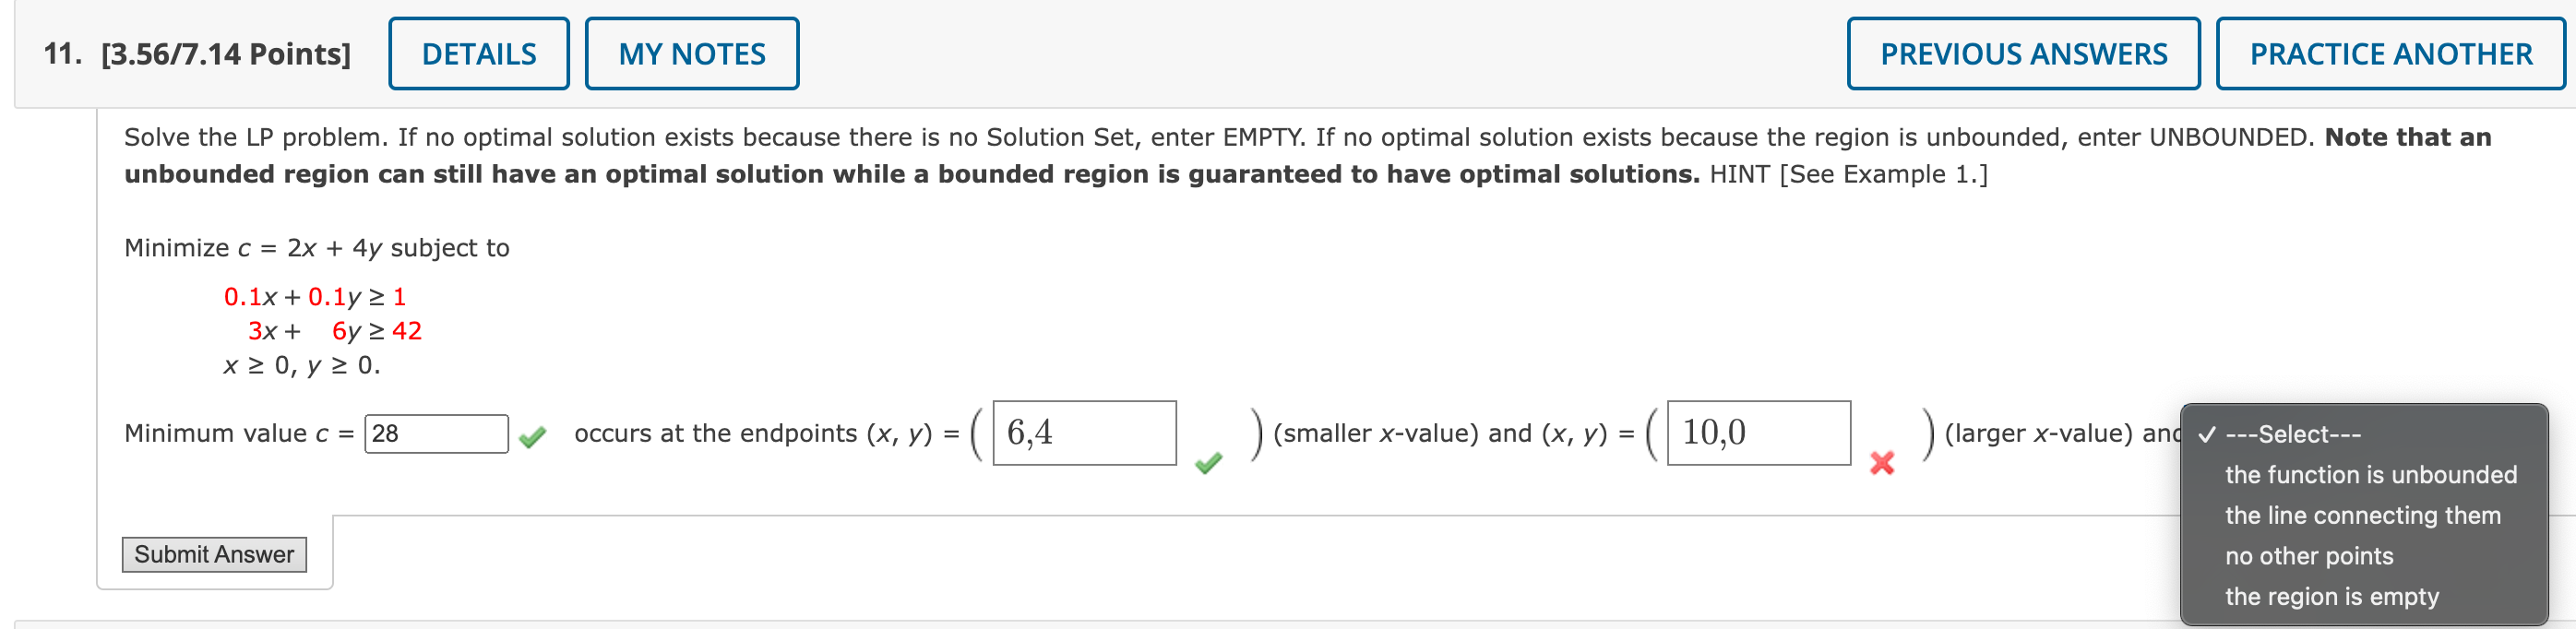View PREVIOUS ANSWERS

pyautogui.click(x=2023, y=53)
